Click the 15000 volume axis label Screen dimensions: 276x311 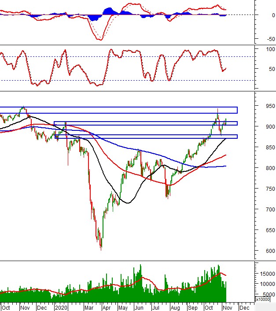click(x=266, y=274)
